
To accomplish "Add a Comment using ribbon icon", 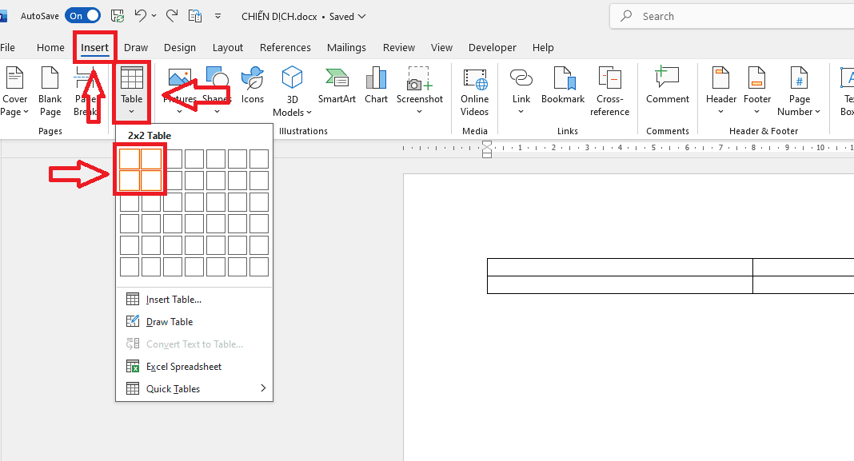I will click(667, 86).
